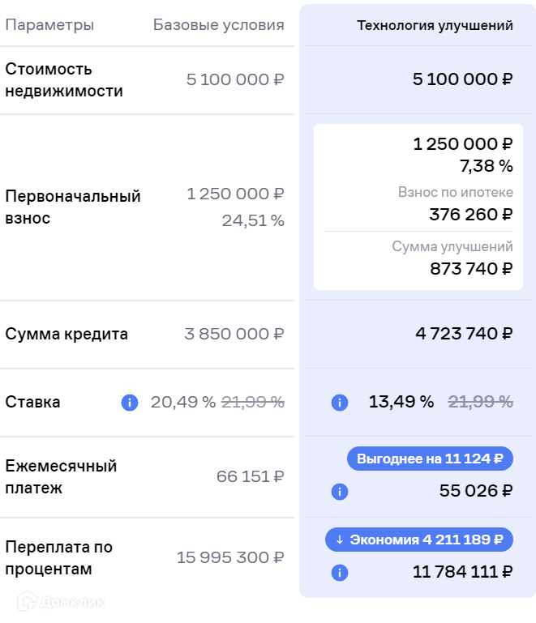This screenshot has height=623, width=536.
Task: Click info icon beside improved rate 13,49 %
Action: point(340,403)
